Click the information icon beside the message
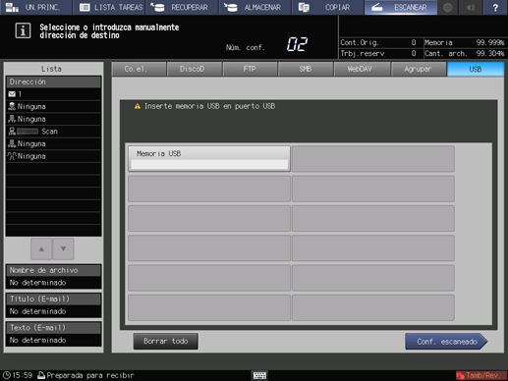 pyautogui.click(x=23, y=30)
